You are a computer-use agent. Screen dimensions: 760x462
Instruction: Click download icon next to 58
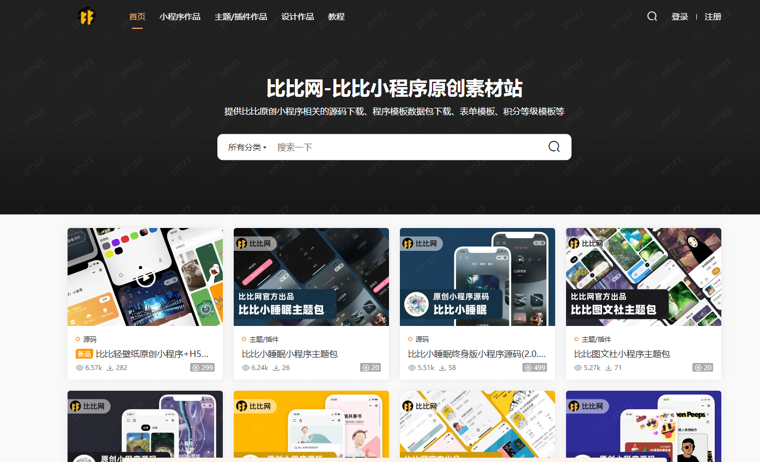click(442, 368)
